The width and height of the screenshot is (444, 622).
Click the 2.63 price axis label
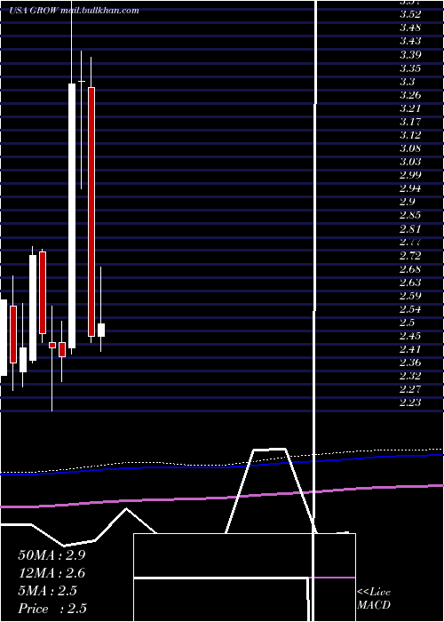click(x=410, y=283)
